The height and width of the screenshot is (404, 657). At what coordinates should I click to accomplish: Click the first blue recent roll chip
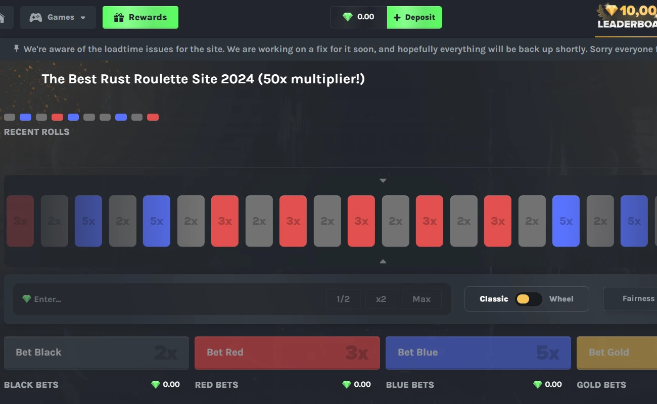click(x=25, y=117)
